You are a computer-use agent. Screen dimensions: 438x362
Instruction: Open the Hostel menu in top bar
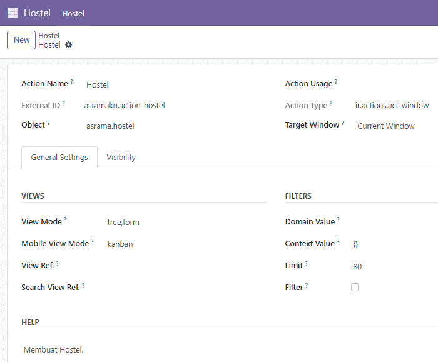(73, 13)
